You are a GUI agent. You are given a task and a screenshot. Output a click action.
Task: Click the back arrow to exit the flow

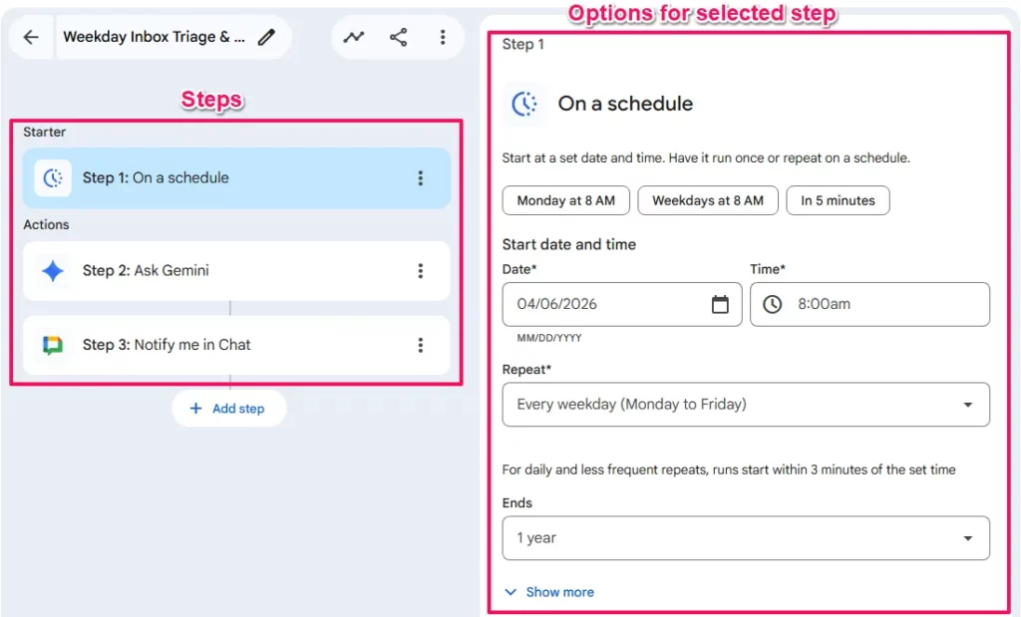click(x=31, y=36)
